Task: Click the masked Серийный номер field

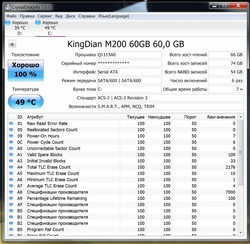Action: coord(129,63)
